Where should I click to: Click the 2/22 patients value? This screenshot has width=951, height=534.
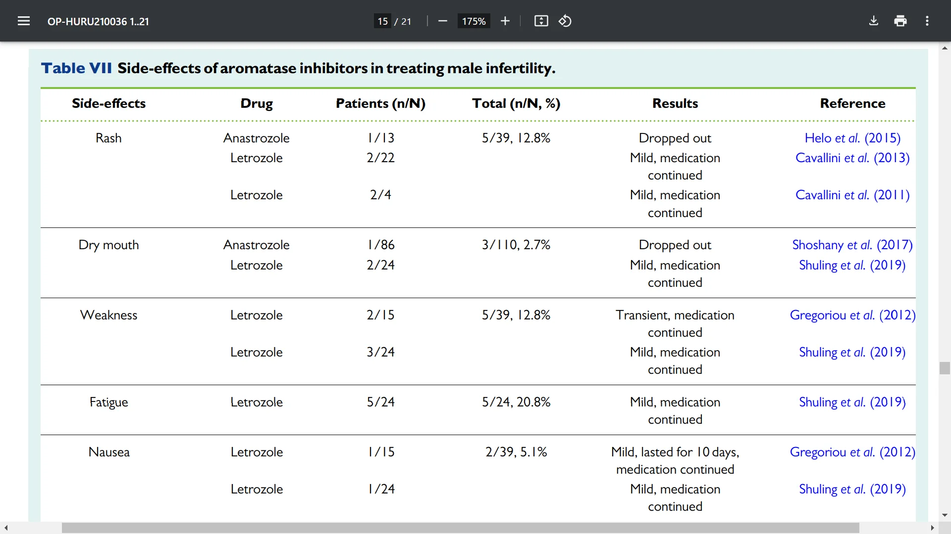380,158
